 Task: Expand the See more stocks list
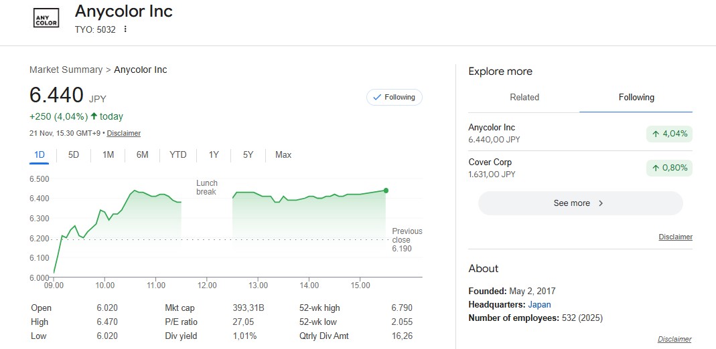pyautogui.click(x=580, y=203)
